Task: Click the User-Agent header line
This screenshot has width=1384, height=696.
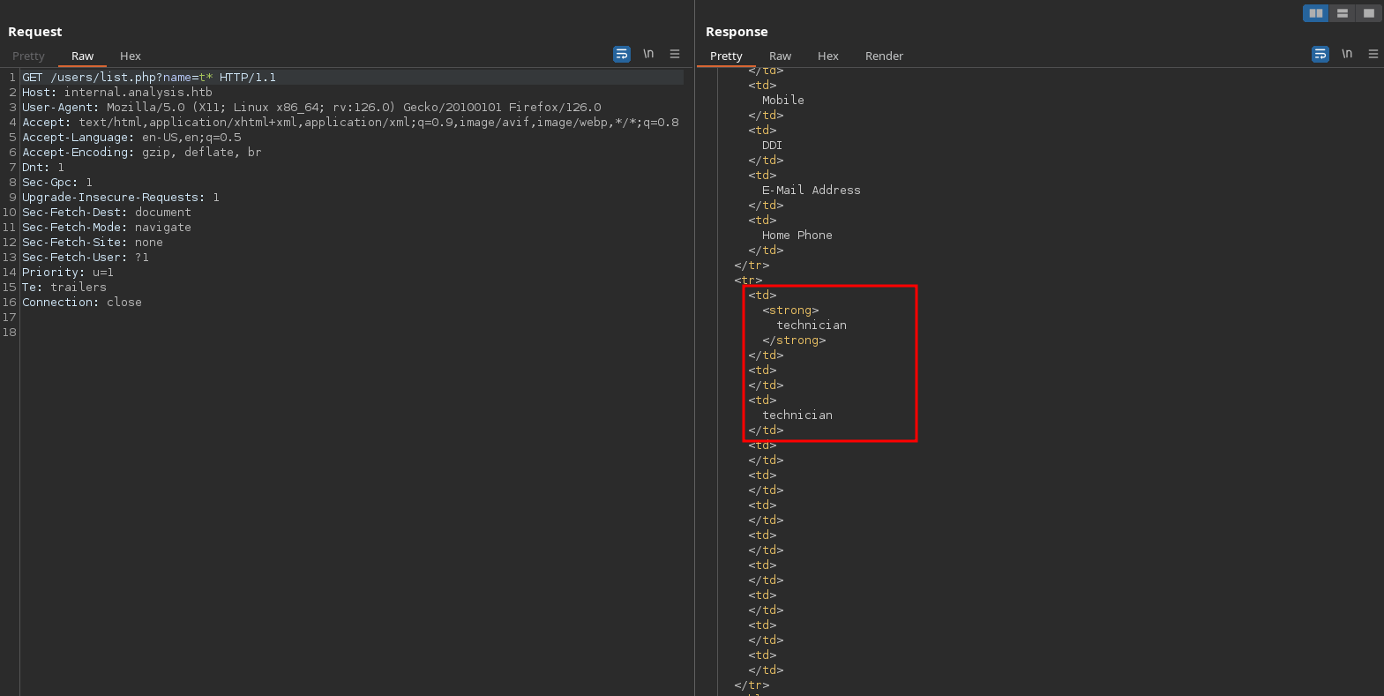Action: point(311,108)
